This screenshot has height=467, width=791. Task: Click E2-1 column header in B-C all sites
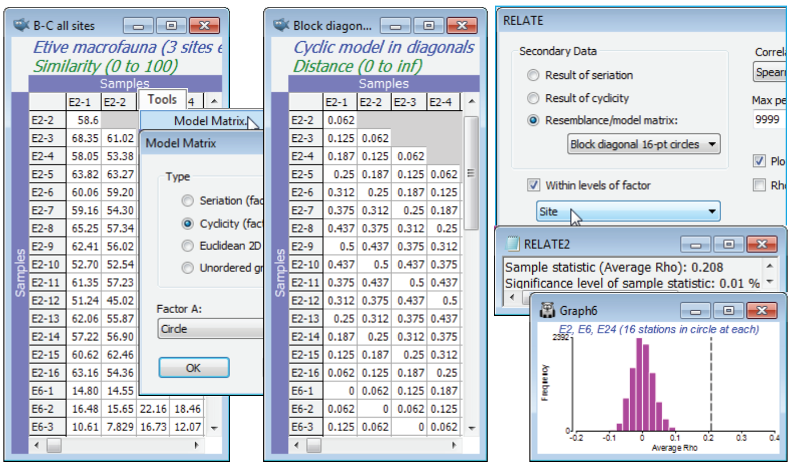point(84,102)
